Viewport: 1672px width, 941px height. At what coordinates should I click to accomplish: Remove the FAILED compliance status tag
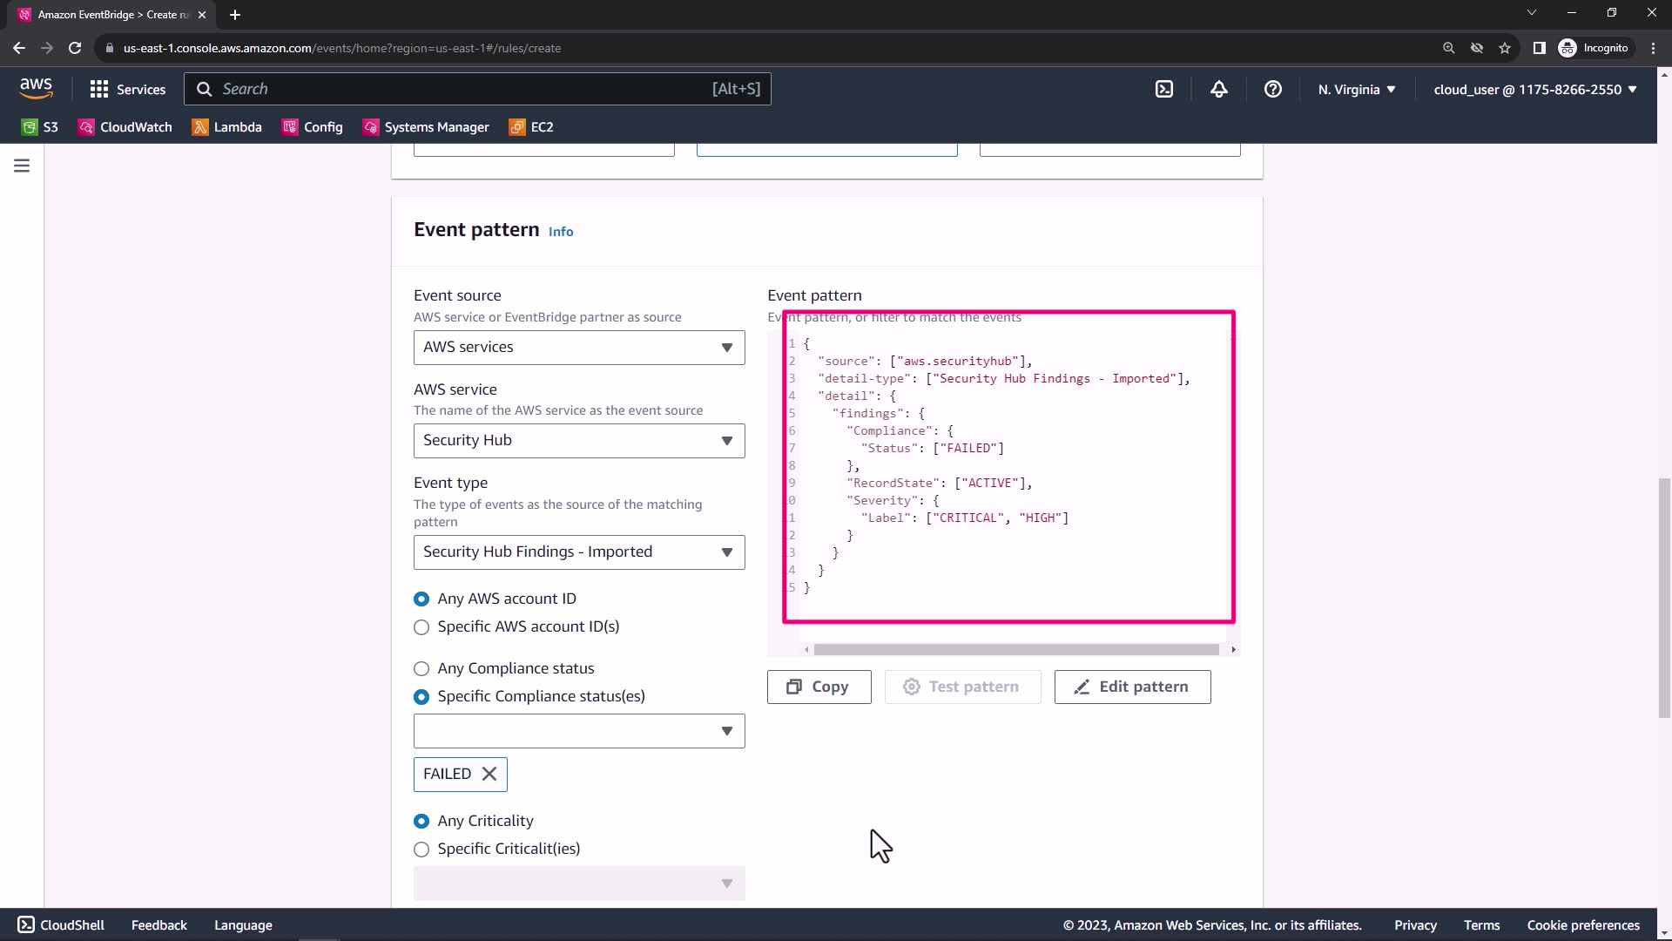coord(489,774)
